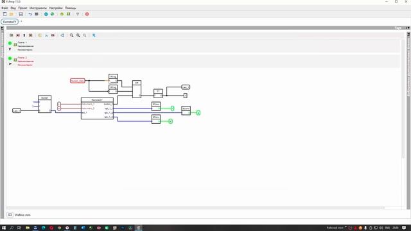Expand the left side panel arrow
Image resolution: width=411 pixels, height=231 pixels.
coord(2,28)
